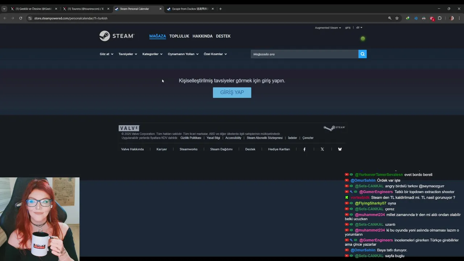Open the TOPLULUK menu

click(x=179, y=36)
